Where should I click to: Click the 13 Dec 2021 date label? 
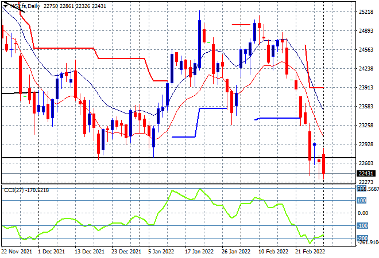(90, 252)
